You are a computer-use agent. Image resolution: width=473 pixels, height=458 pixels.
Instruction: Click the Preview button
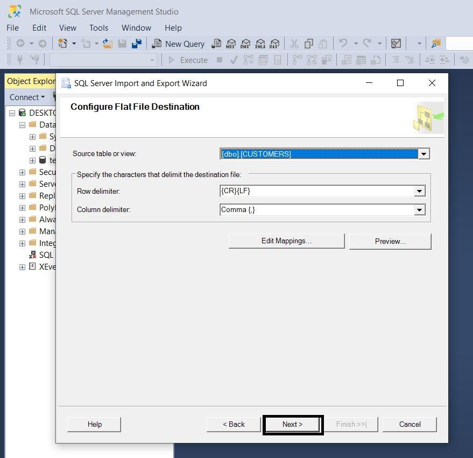(390, 241)
